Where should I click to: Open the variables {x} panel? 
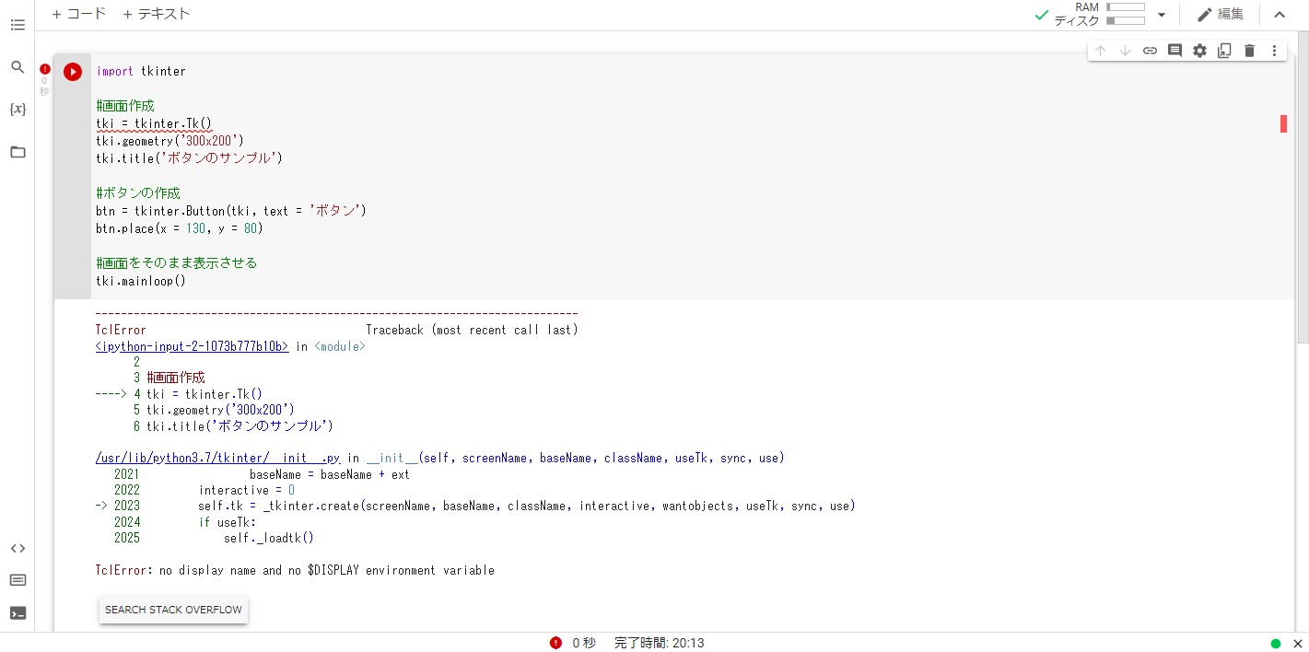point(18,110)
